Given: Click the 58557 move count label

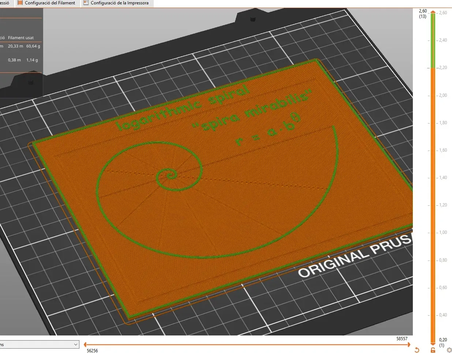Looking at the screenshot, I should (x=402, y=339).
